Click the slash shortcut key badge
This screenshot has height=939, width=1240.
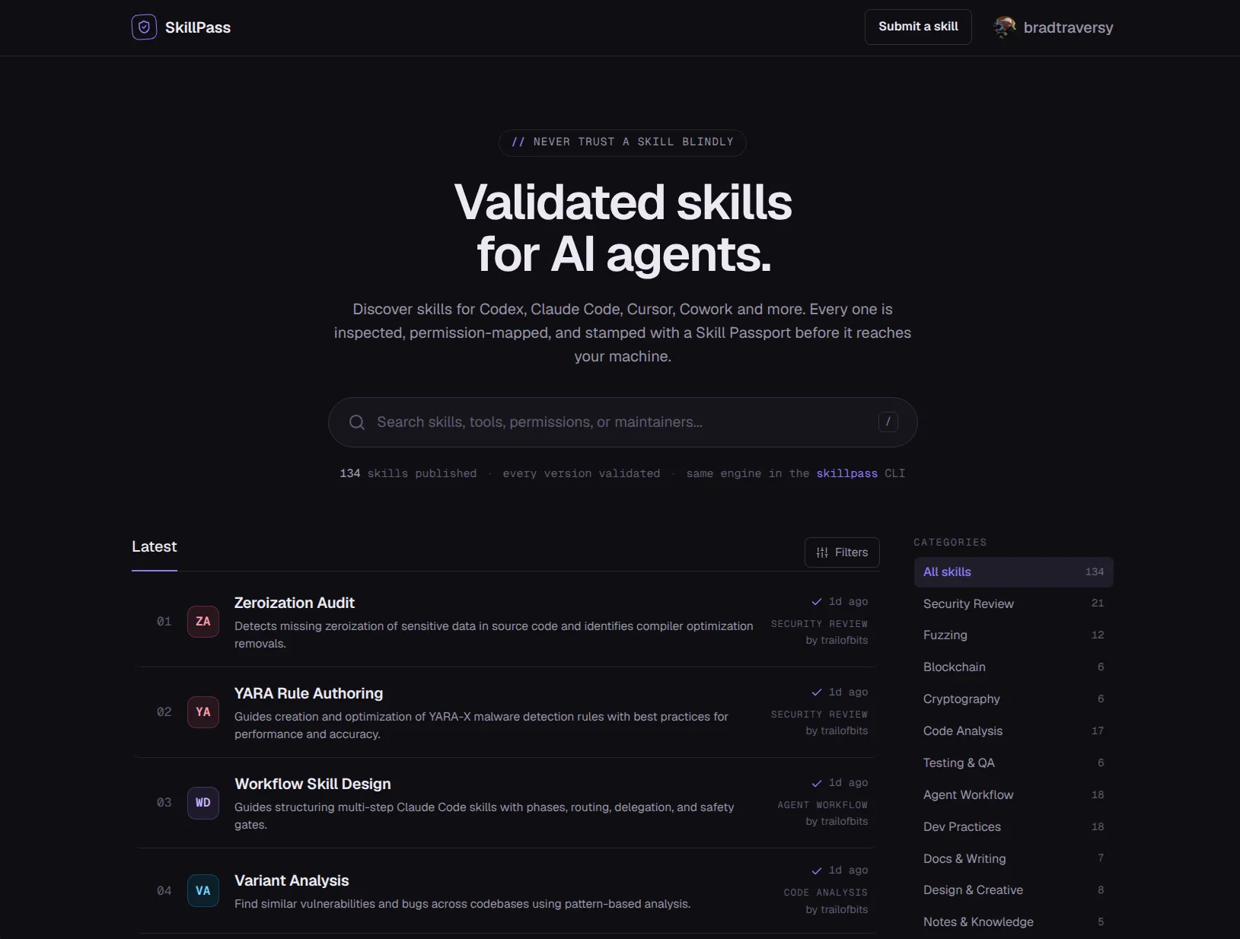pos(888,422)
